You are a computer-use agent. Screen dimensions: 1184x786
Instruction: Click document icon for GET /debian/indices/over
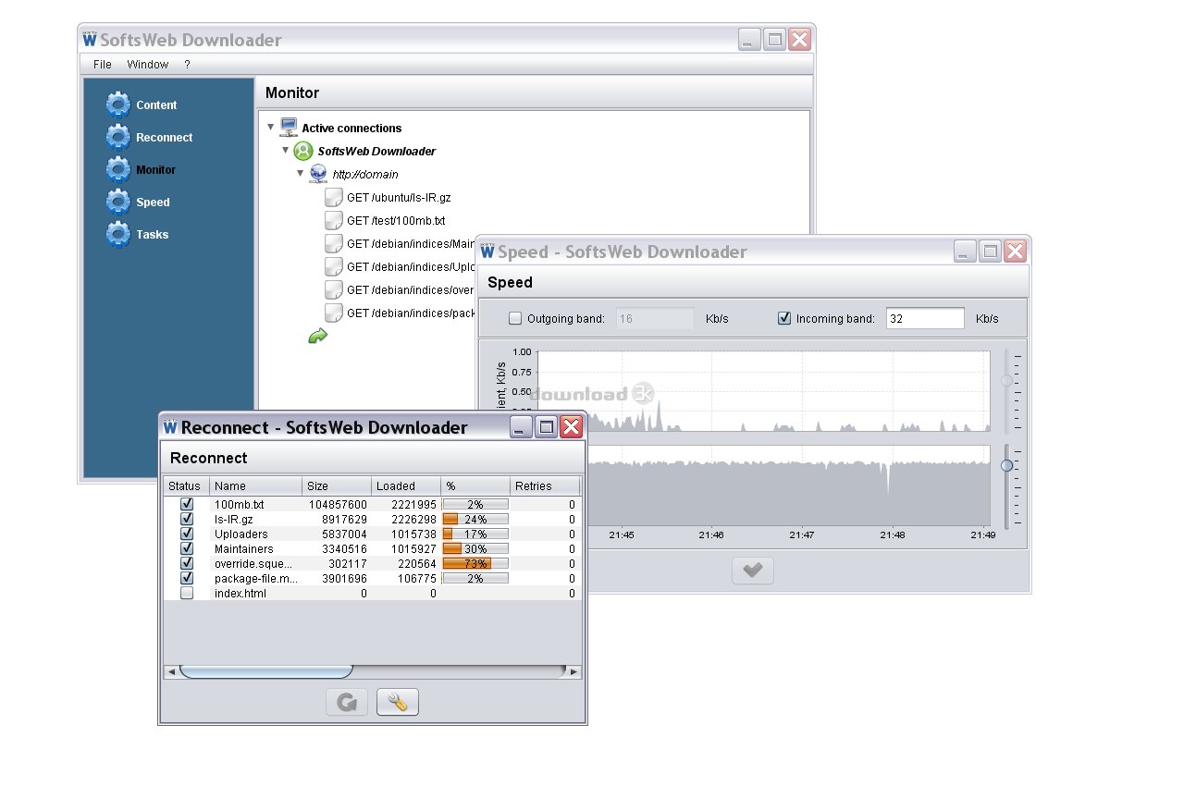coord(334,289)
